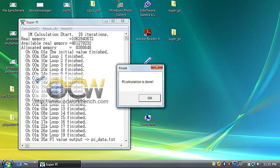Open Help(H) menu in Super PI
The height and width of the screenshot is (168, 280).
(66, 28)
